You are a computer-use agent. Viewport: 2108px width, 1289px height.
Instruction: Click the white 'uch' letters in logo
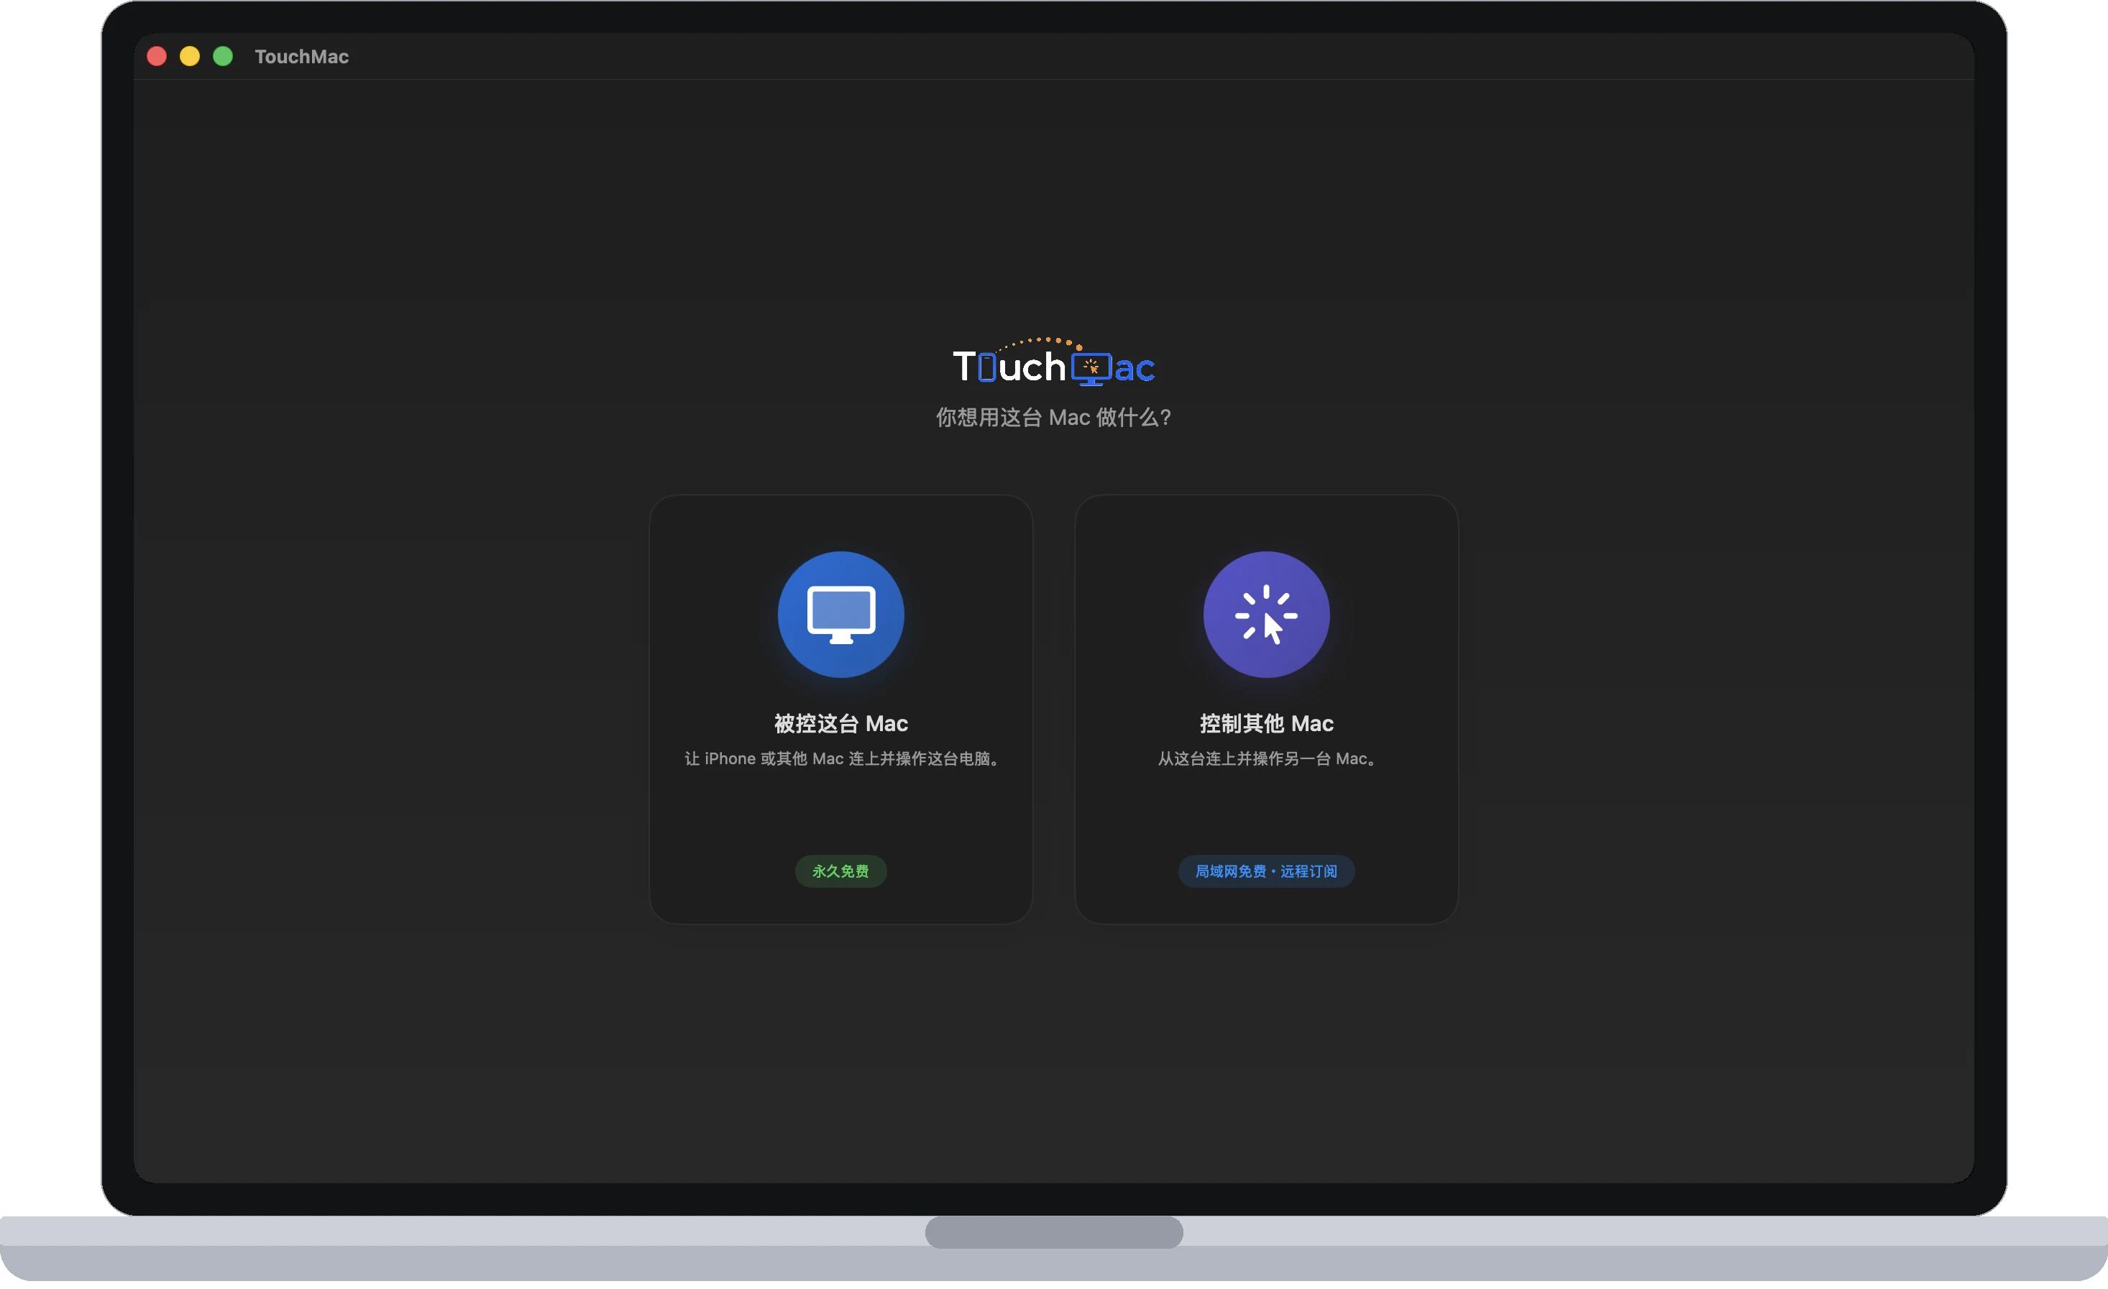(x=1032, y=366)
